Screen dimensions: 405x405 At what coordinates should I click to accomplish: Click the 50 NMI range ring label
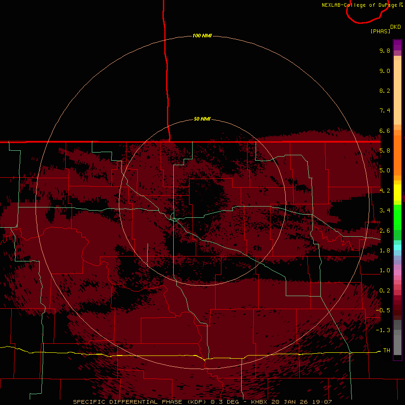202,119
